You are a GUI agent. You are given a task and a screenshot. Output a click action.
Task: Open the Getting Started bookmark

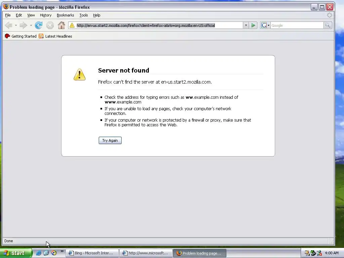[x=20, y=36]
